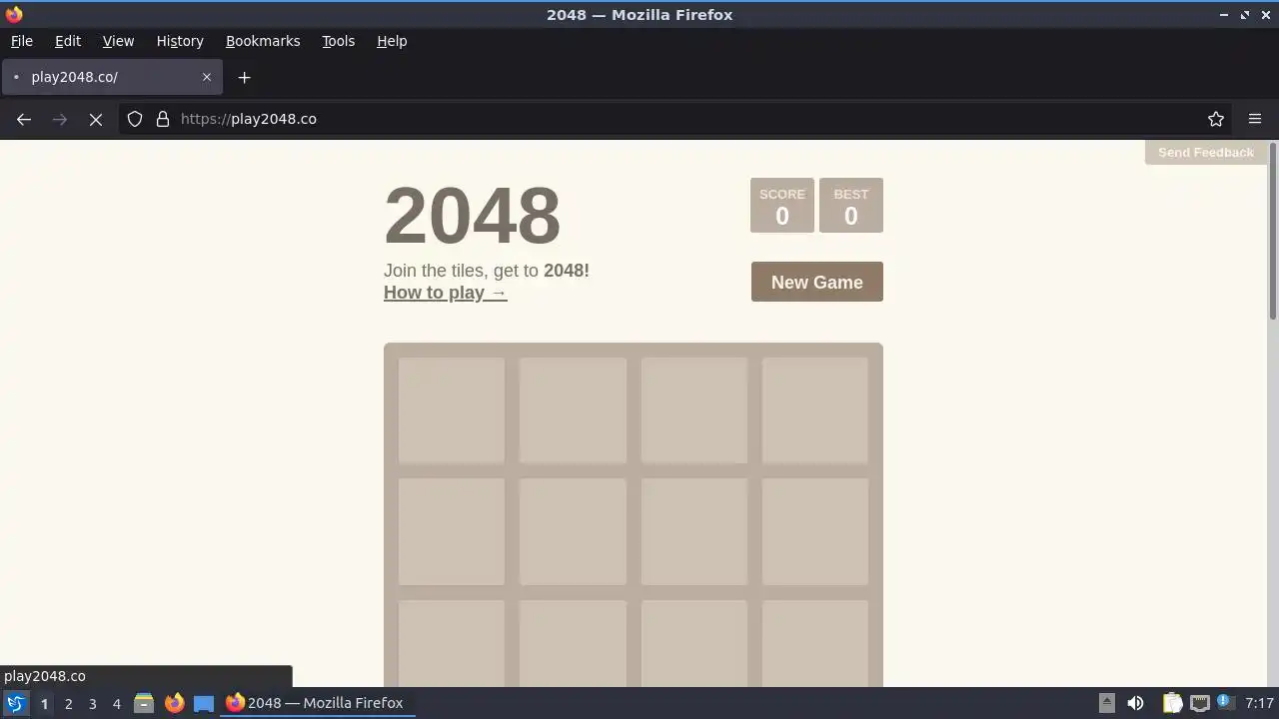This screenshot has height=719, width=1279.
Task: Click the blue show desktop taskbar icon
Action: point(204,703)
